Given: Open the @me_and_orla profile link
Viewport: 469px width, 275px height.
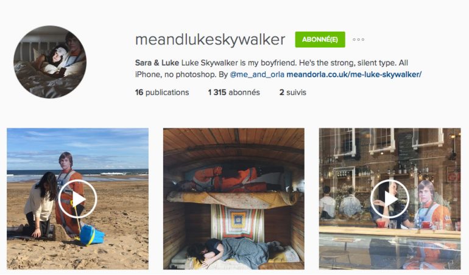Looking at the screenshot, I should [257, 74].
